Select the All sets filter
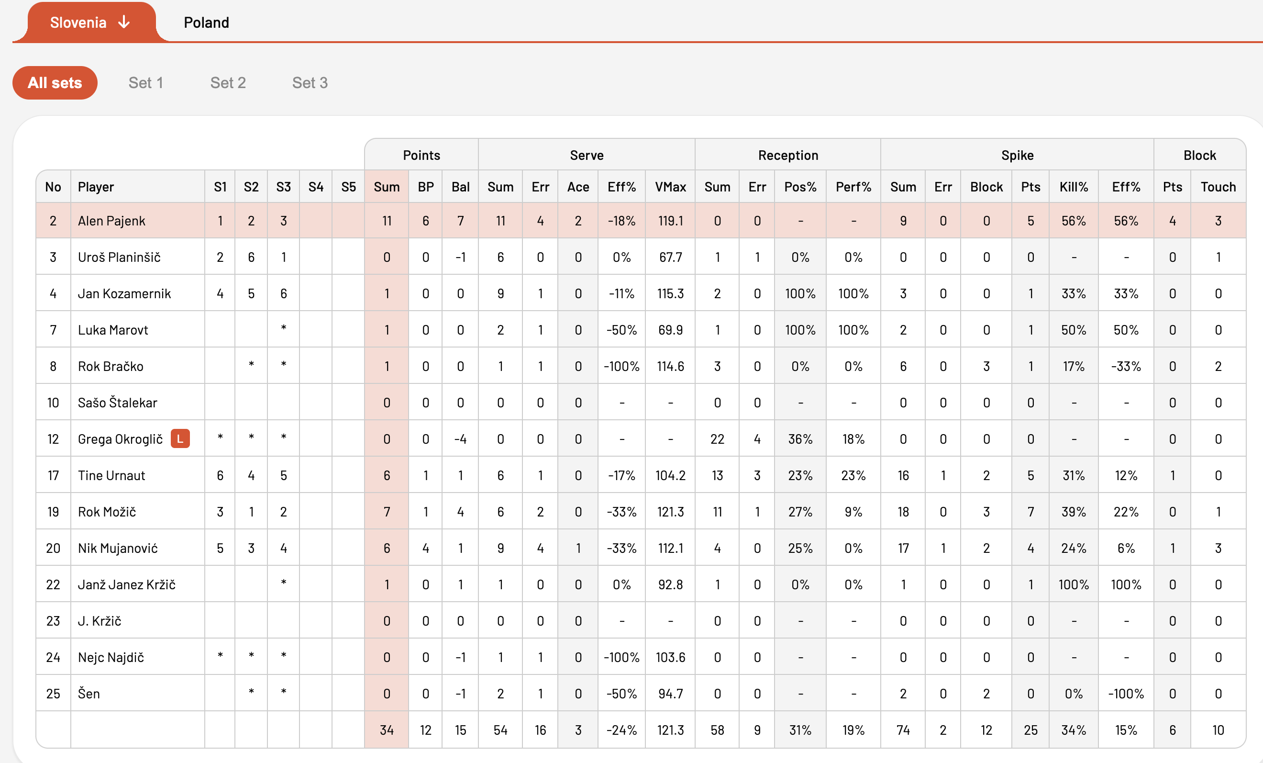 coord(55,82)
